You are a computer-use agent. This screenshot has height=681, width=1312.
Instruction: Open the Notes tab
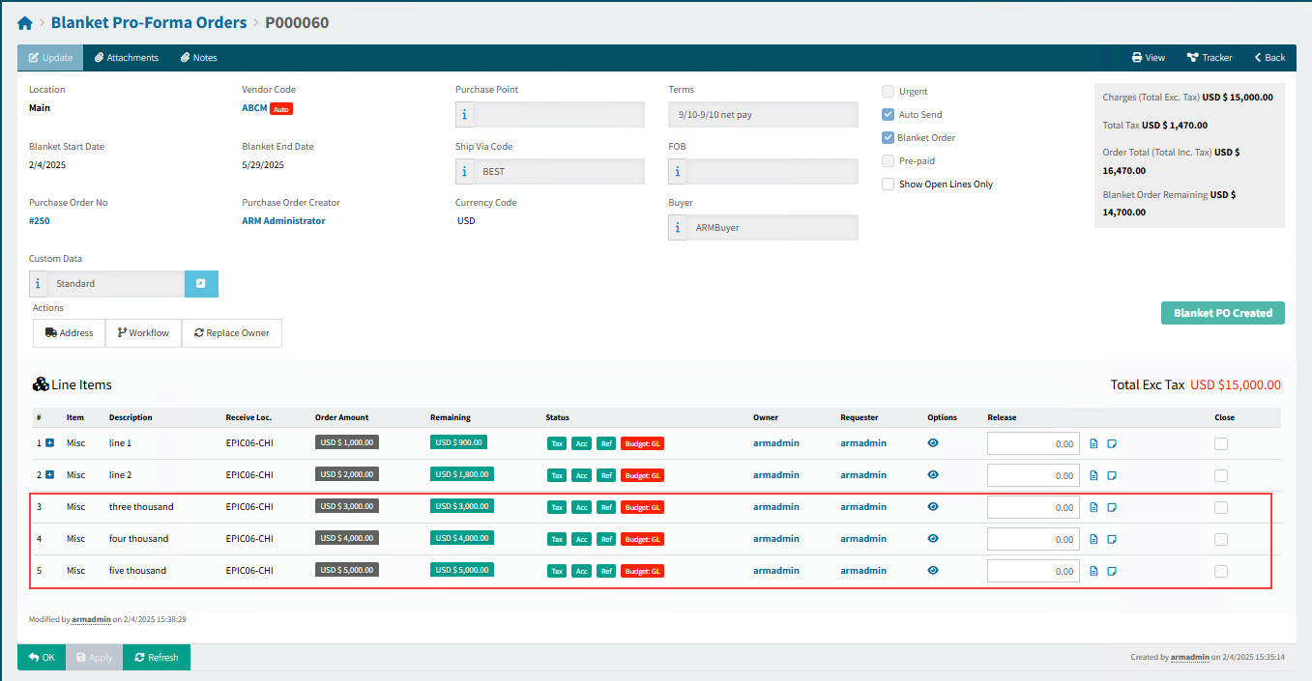[x=198, y=58]
